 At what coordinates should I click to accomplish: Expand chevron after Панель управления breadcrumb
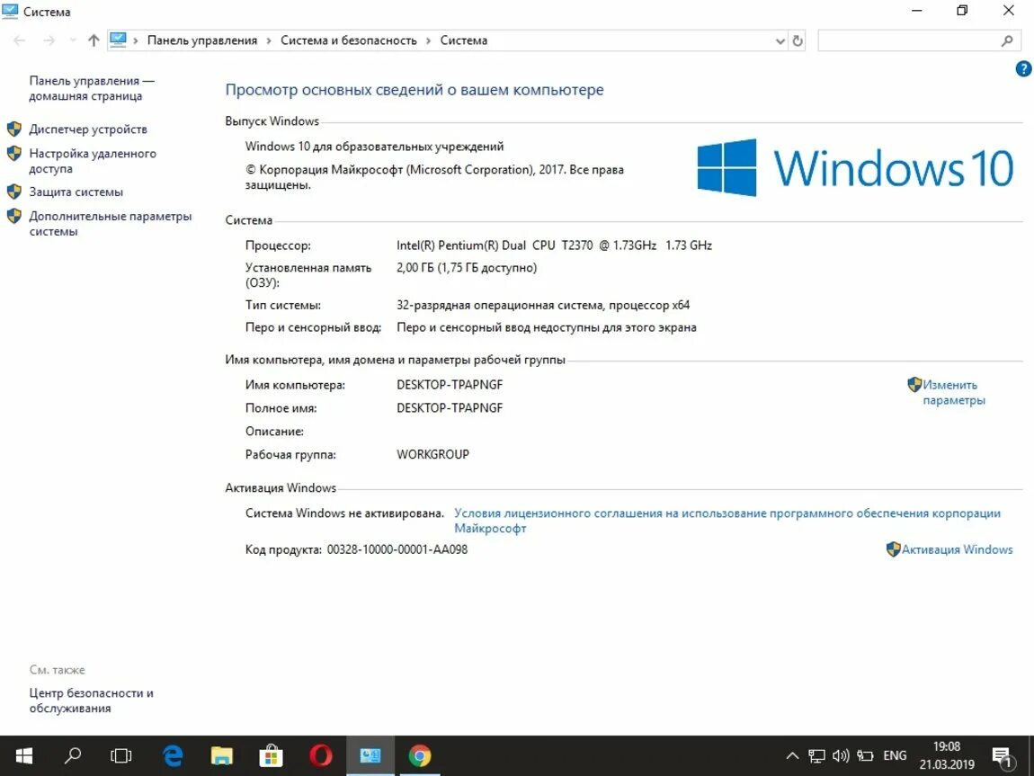[x=269, y=40]
